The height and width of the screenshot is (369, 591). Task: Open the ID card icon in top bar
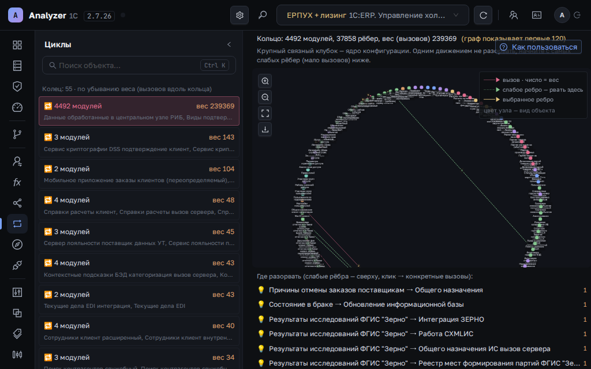pos(536,15)
